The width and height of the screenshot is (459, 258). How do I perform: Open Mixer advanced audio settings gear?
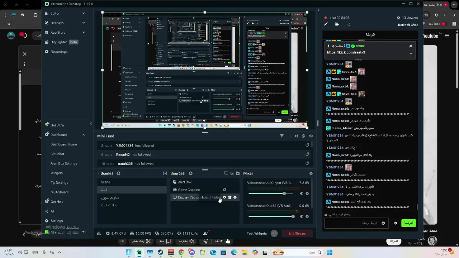pyautogui.click(x=311, y=173)
